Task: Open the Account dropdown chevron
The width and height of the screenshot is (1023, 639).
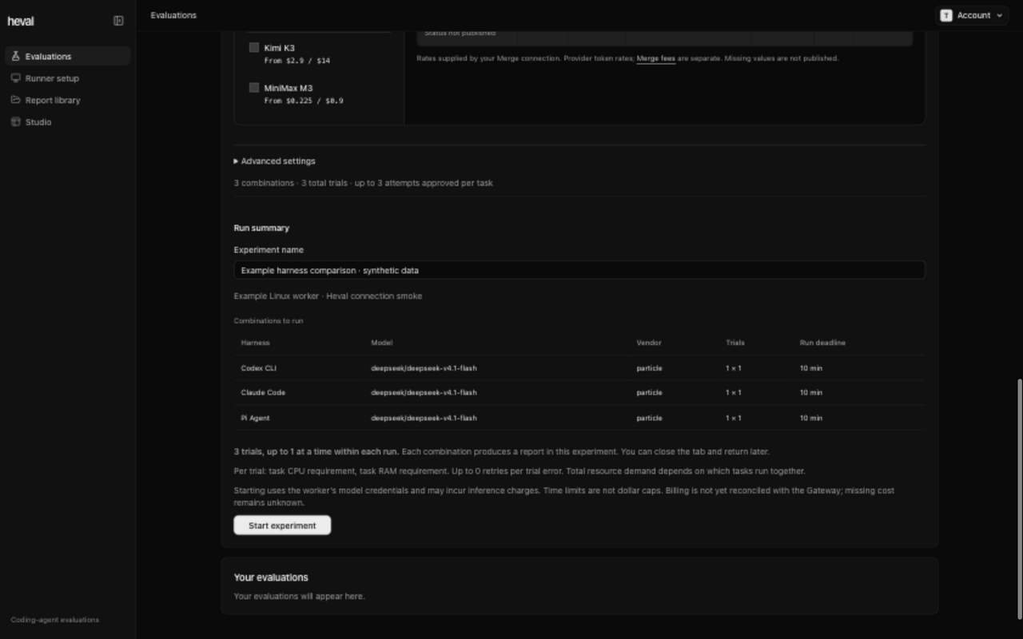Action: [999, 15]
